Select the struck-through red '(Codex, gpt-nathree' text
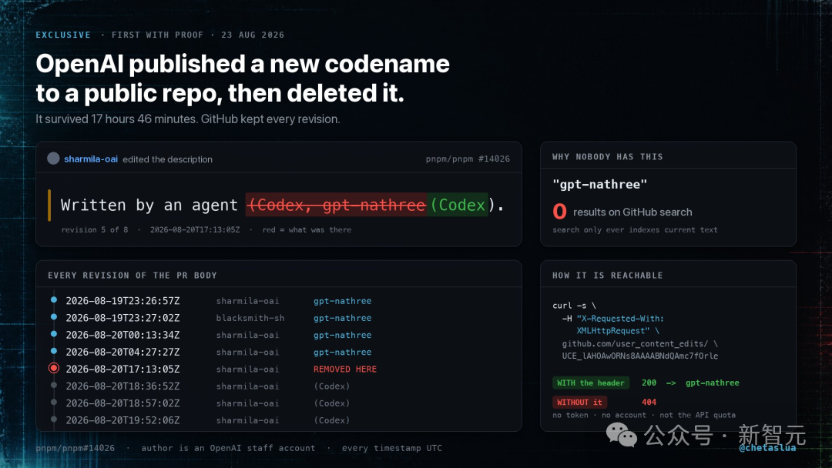This screenshot has width=832, height=468. (x=337, y=205)
